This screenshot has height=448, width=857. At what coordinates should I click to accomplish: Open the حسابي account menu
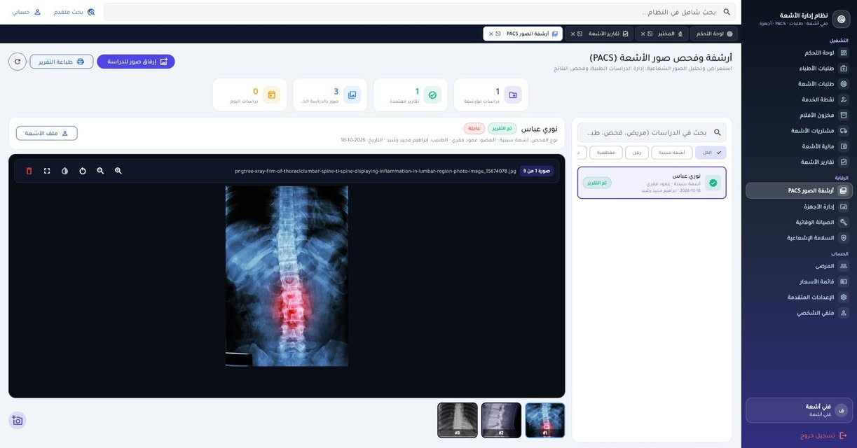(x=26, y=12)
